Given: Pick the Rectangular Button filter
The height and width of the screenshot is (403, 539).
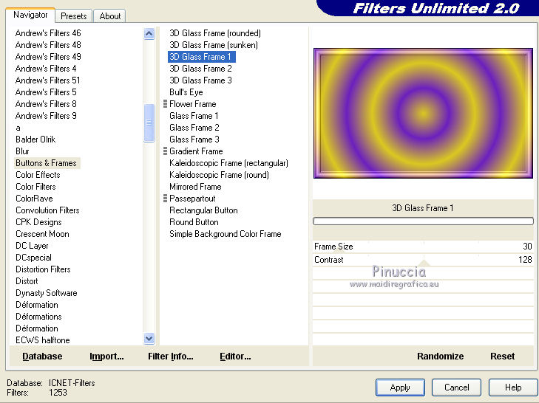Looking at the screenshot, I should [x=203, y=210].
